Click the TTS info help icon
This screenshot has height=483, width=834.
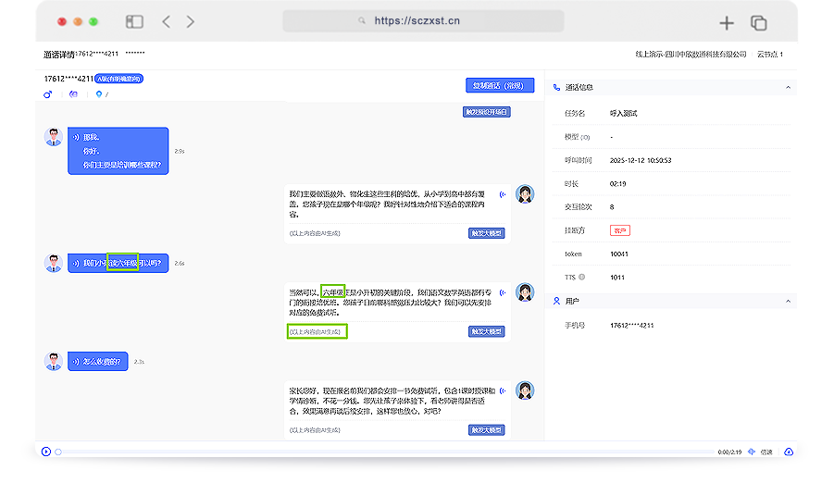[x=583, y=277]
